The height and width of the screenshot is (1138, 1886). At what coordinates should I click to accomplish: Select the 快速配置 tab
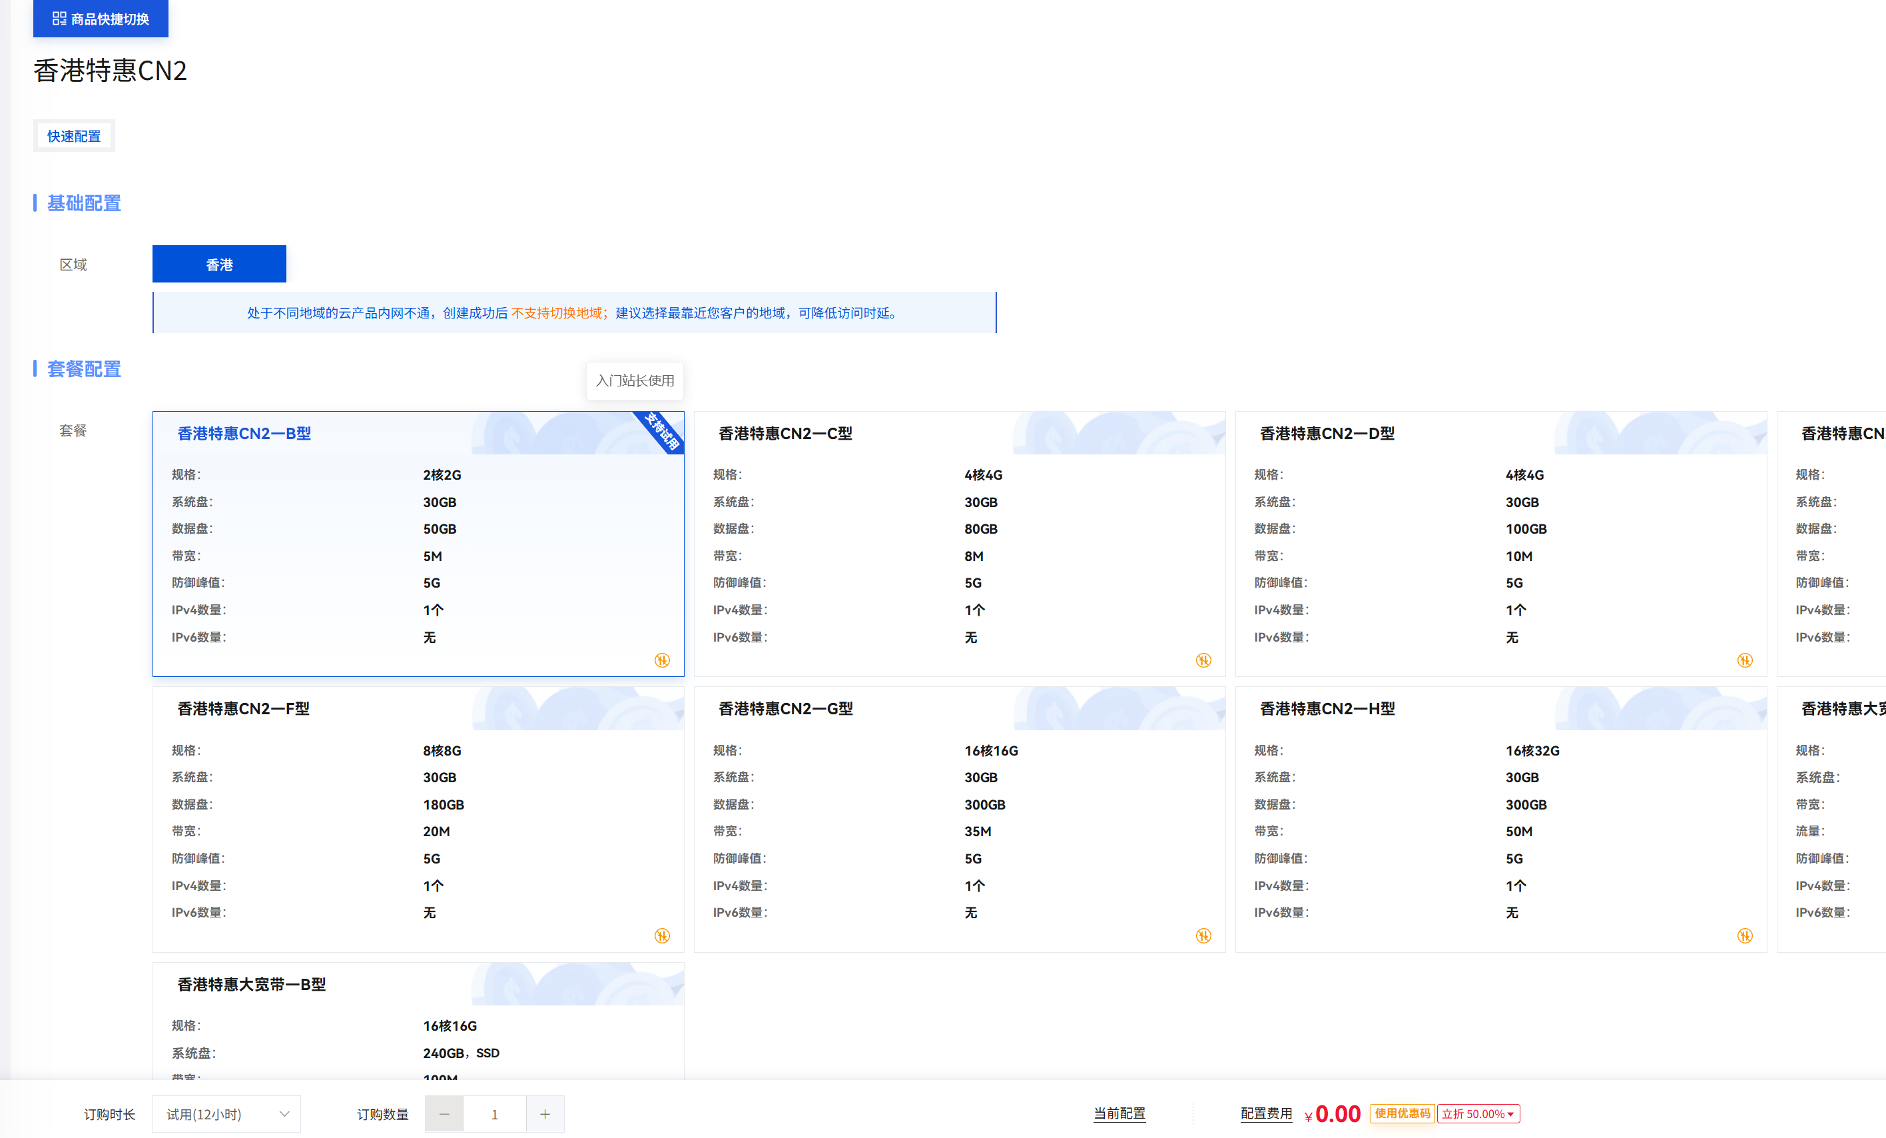[x=73, y=137]
